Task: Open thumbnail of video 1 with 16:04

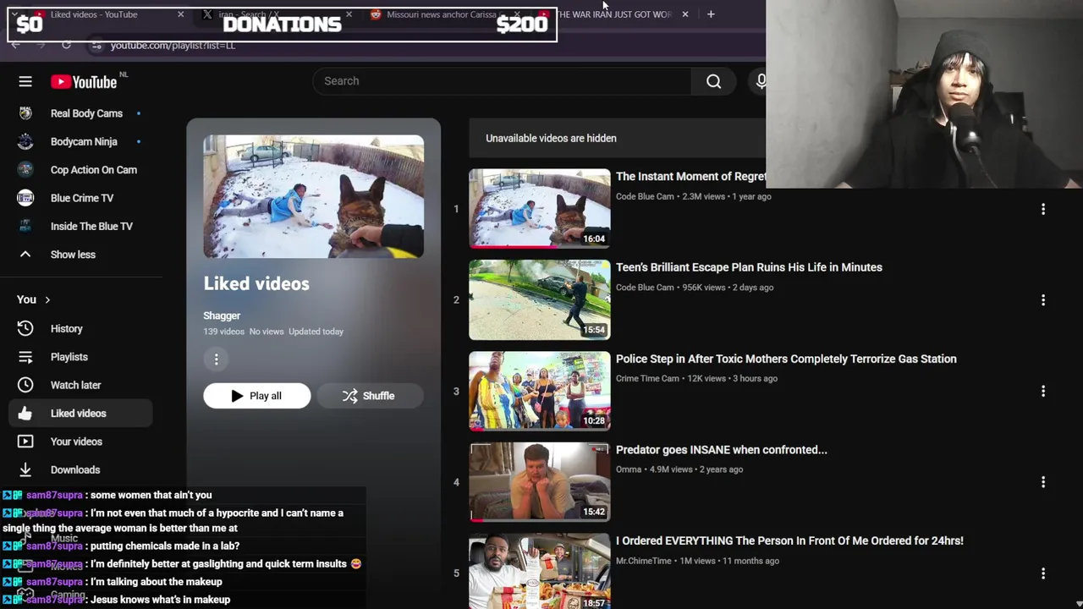Action: [540, 209]
